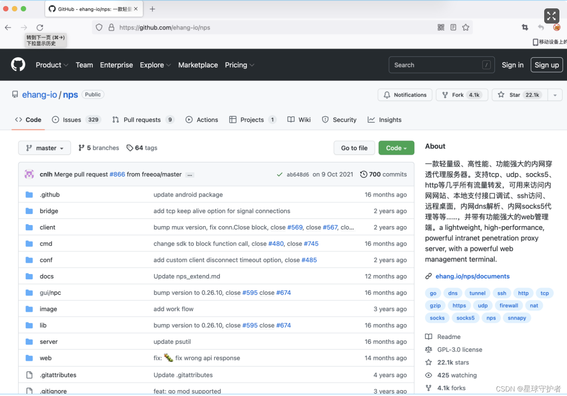Open the Projects tab

(x=253, y=120)
